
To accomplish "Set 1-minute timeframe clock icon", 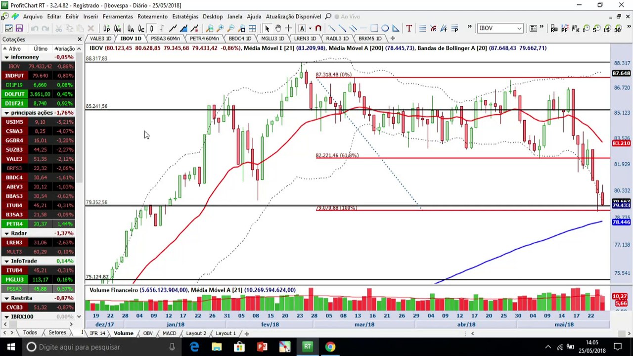I will tap(586, 28).
